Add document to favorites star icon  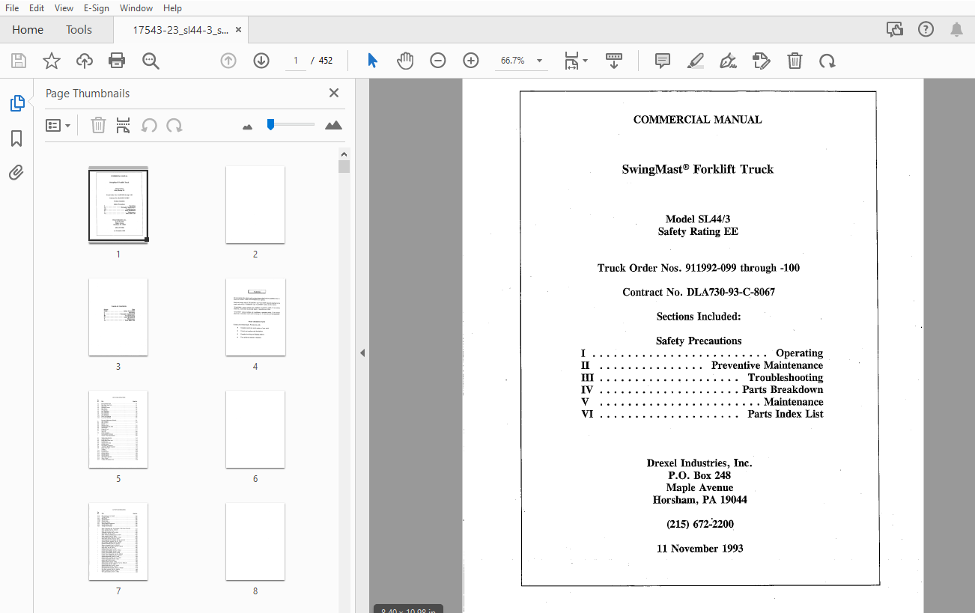(x=52, y=61)
